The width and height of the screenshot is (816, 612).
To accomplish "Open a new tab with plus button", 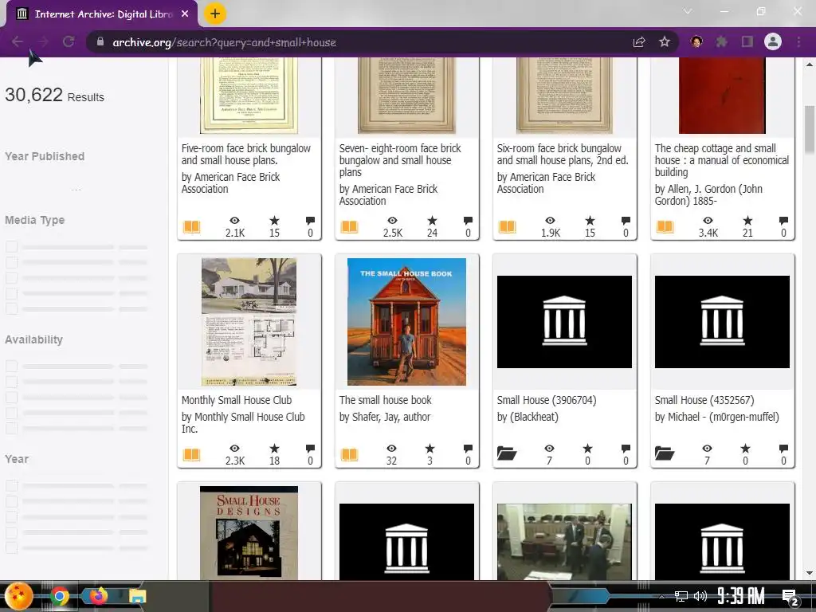I will tap(215, 14).
